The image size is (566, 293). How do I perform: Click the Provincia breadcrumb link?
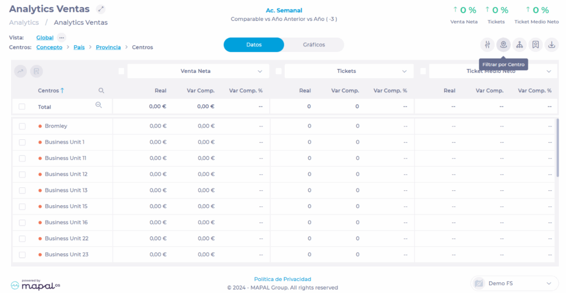[108, 48]
